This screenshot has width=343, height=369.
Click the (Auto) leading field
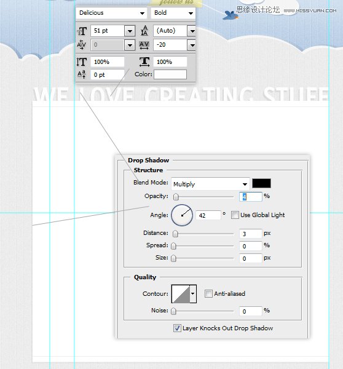coord(170,31)
